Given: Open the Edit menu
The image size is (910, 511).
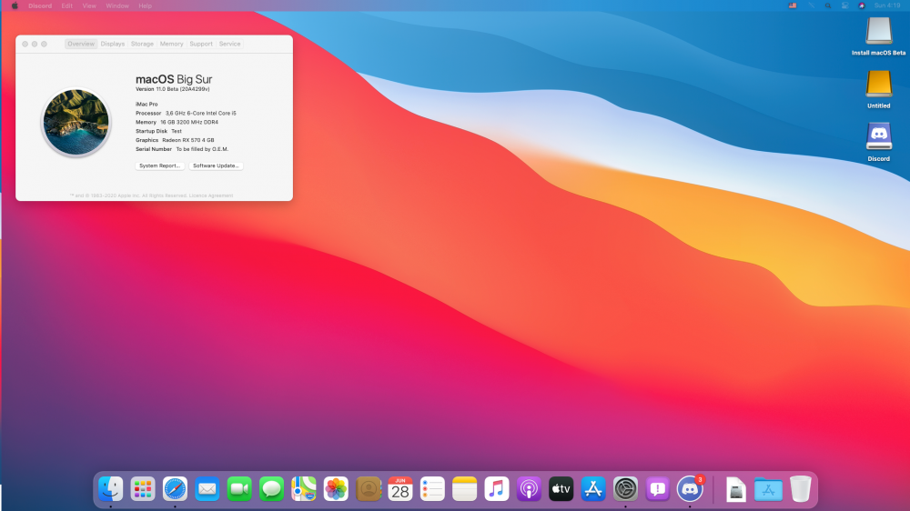Looking at the screenshot, I should [66, 5].
